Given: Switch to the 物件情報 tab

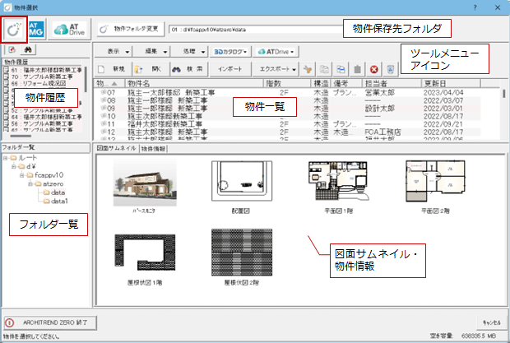Looking at the screenshot, I should point(153,149).
